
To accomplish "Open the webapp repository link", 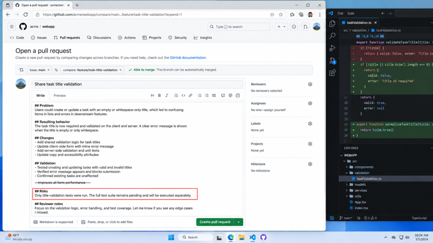I will pyautogui.click(x=48, y=27).
